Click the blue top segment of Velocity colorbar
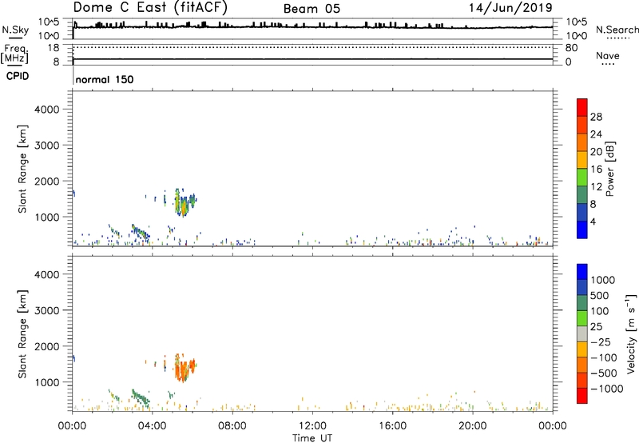The image size is (639, 443). (x=582, y=272)
